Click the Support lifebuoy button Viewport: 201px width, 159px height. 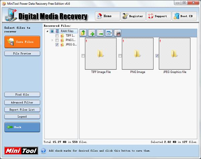pyautogui.click(x=159, y=16)
